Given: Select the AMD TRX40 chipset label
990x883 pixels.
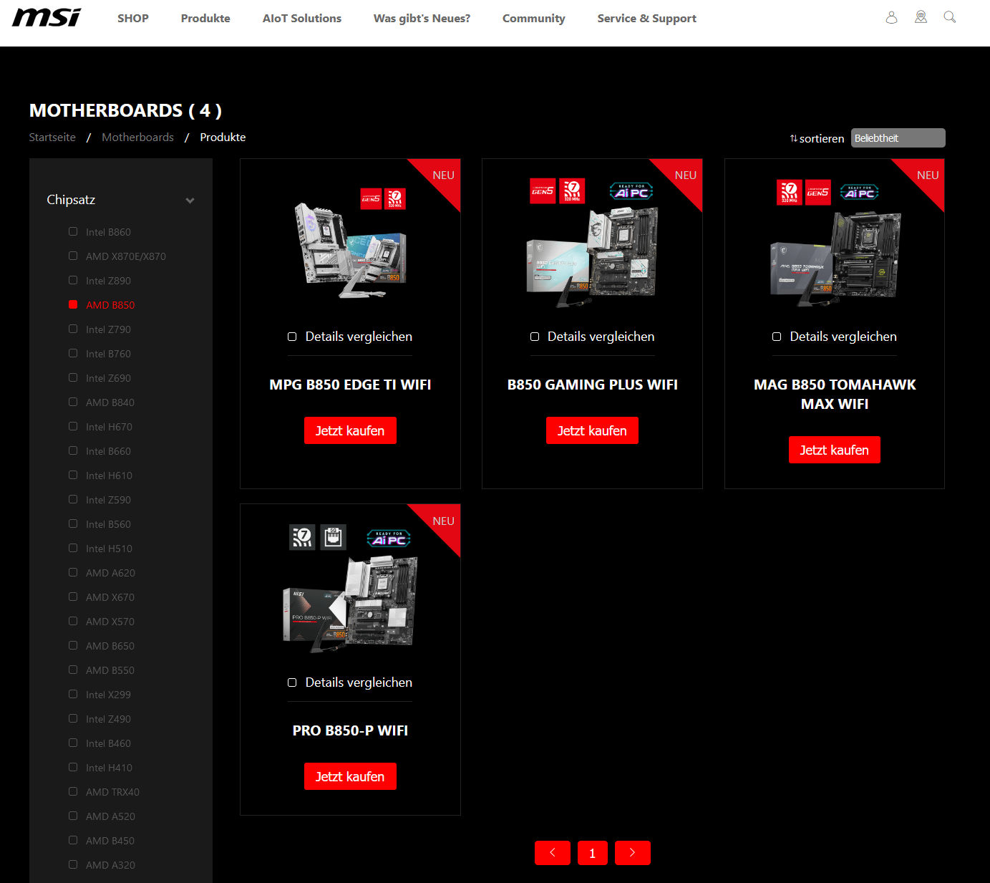Looking at the screenshot, I should point(112,792).
